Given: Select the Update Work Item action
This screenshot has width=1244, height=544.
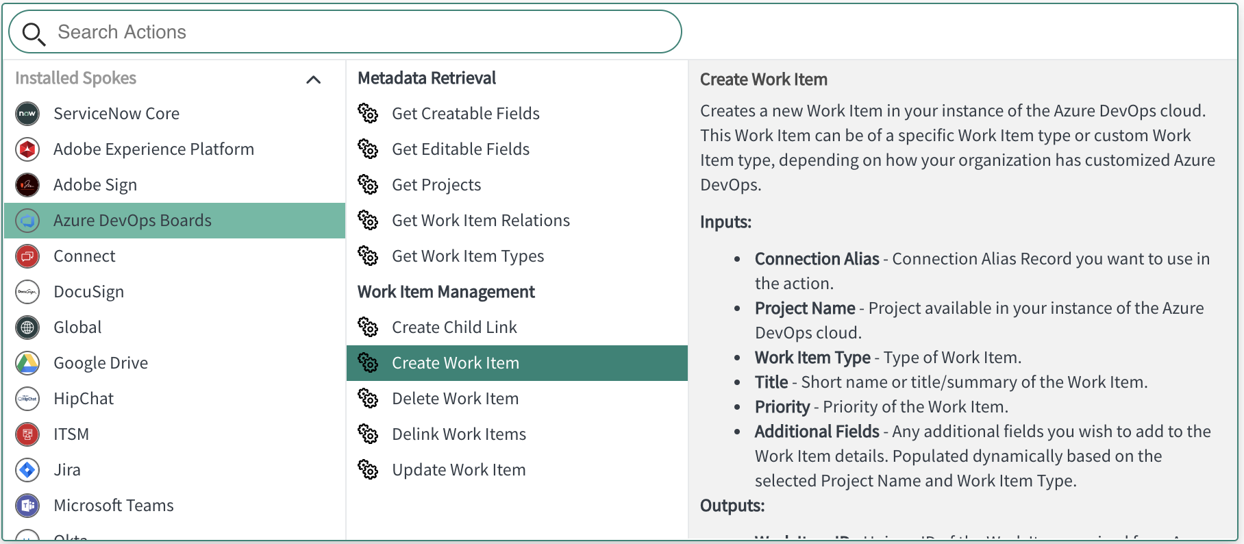Looking at the screenshot, I should [x=458, y=470].
